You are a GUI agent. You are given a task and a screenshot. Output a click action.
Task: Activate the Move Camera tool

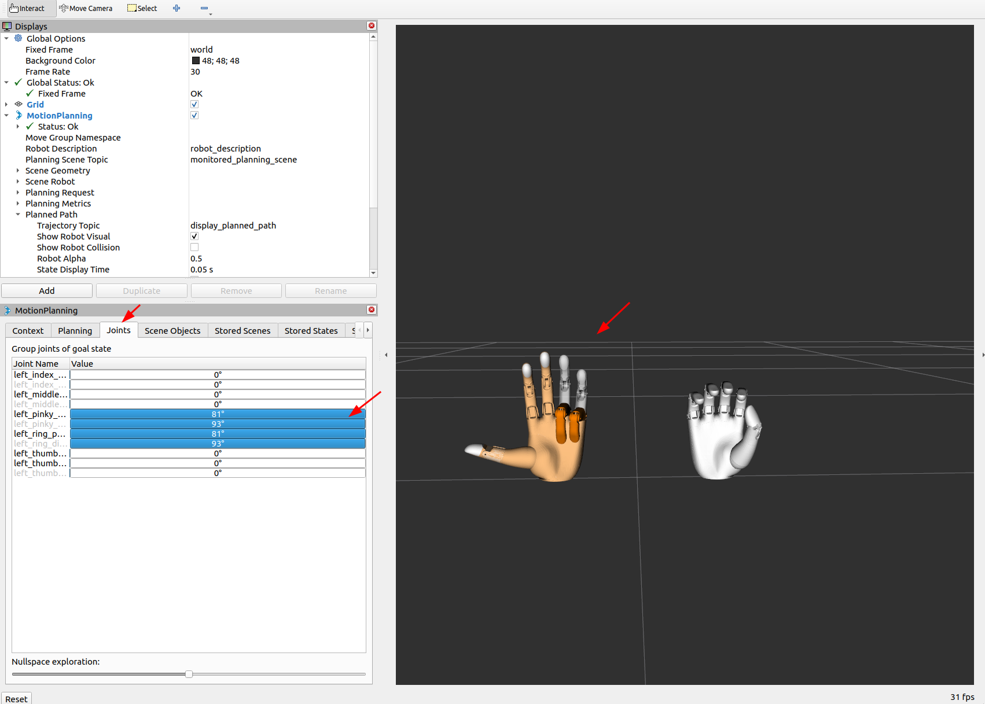86,8
